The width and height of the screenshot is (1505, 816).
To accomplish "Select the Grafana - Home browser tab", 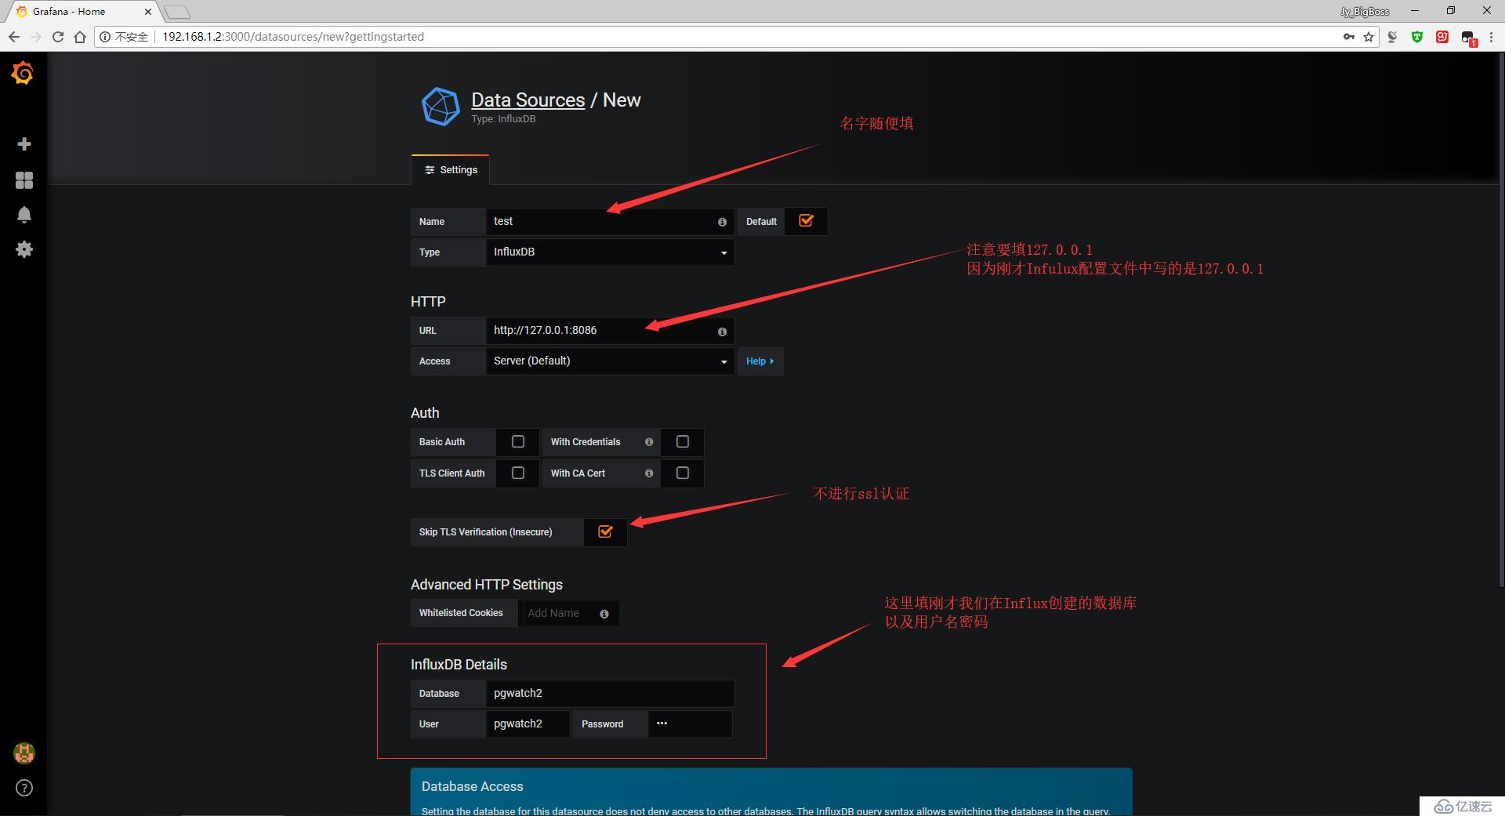I will click(82, 12).
